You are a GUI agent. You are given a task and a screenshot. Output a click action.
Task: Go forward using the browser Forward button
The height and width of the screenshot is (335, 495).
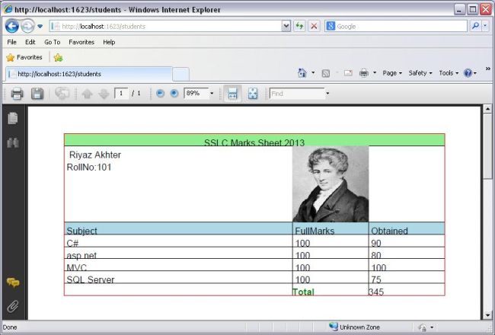(27, 26)
